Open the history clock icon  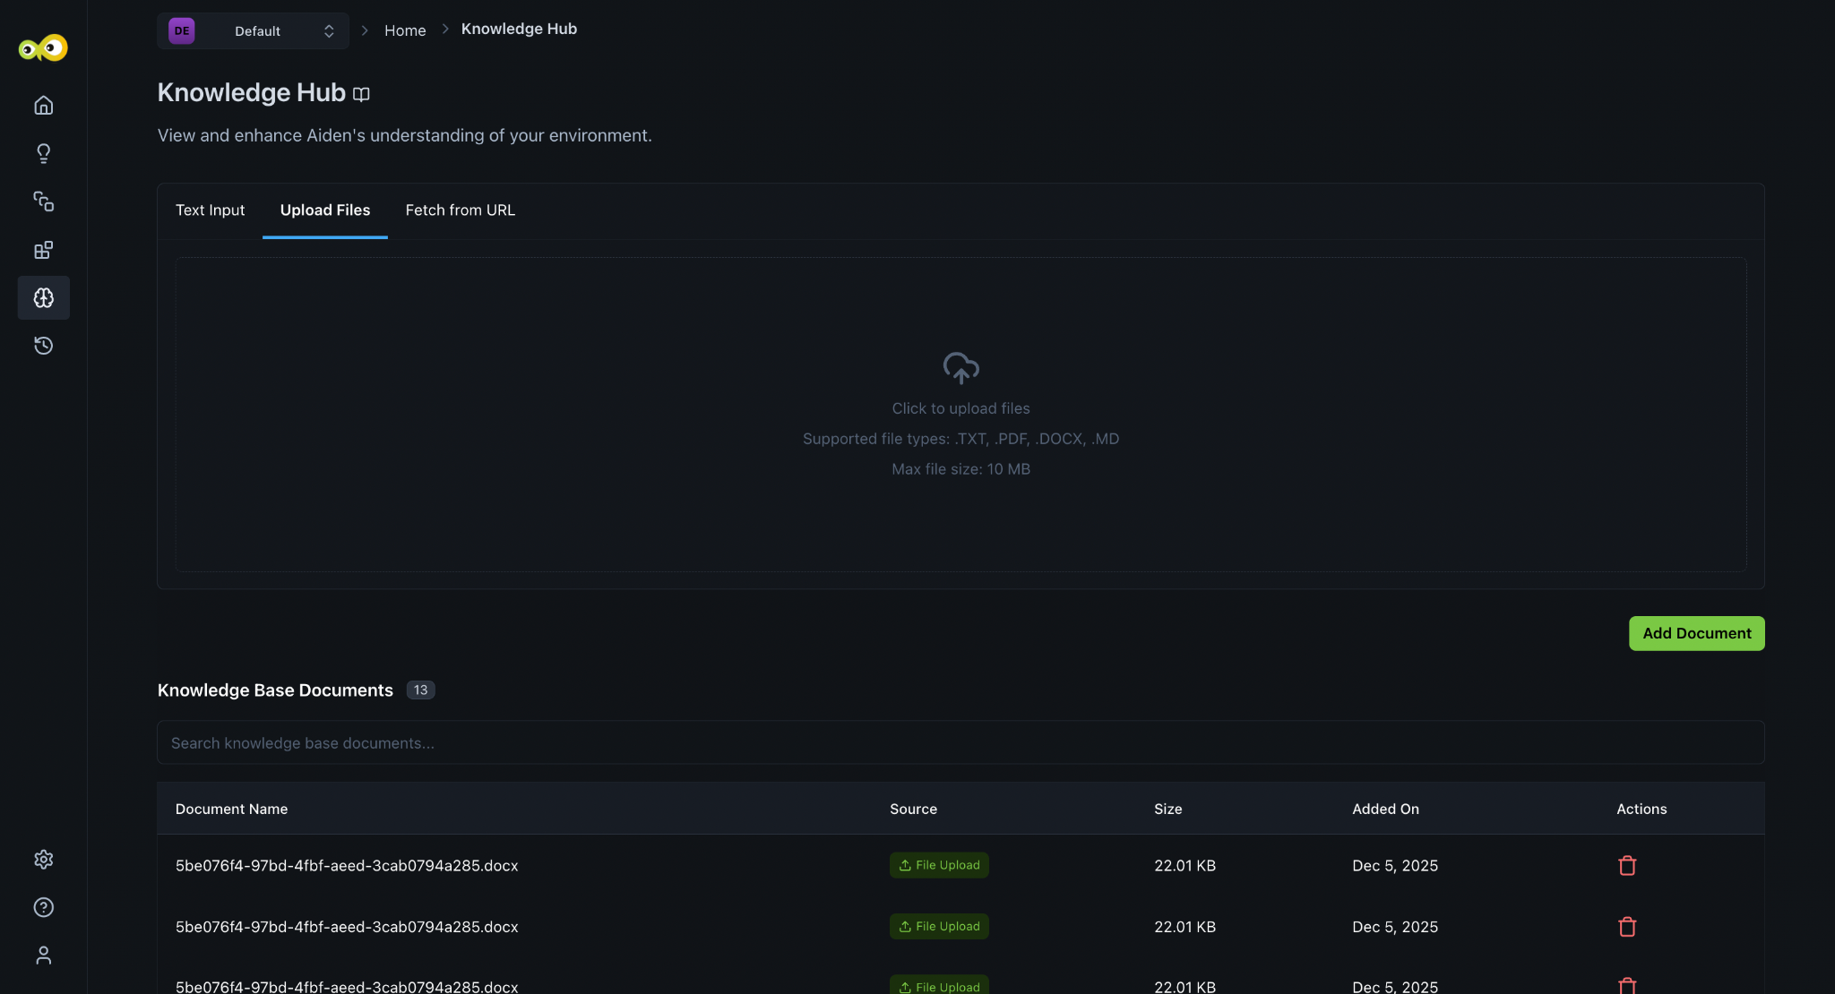(43, 346)
